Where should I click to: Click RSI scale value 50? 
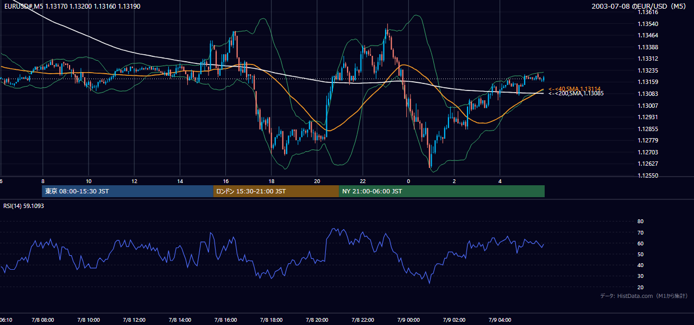640,254
